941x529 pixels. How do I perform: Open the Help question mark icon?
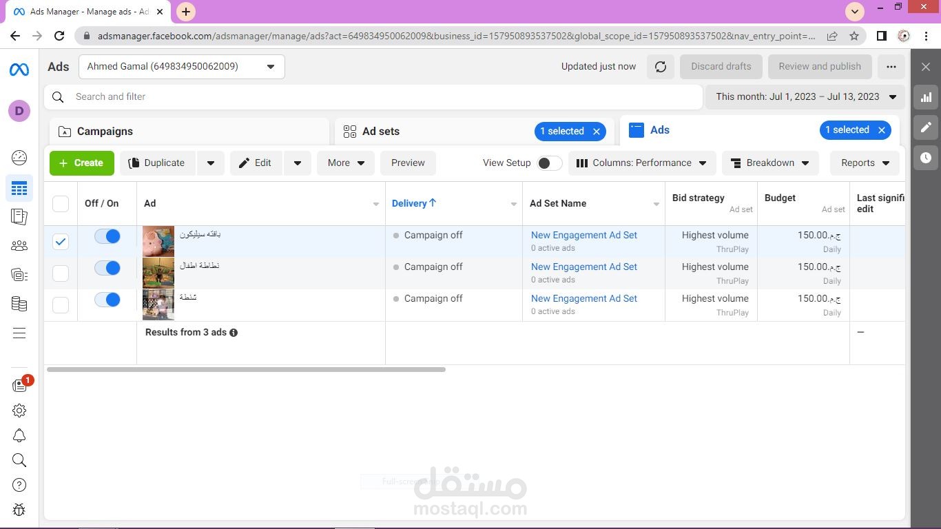point(19,485)
